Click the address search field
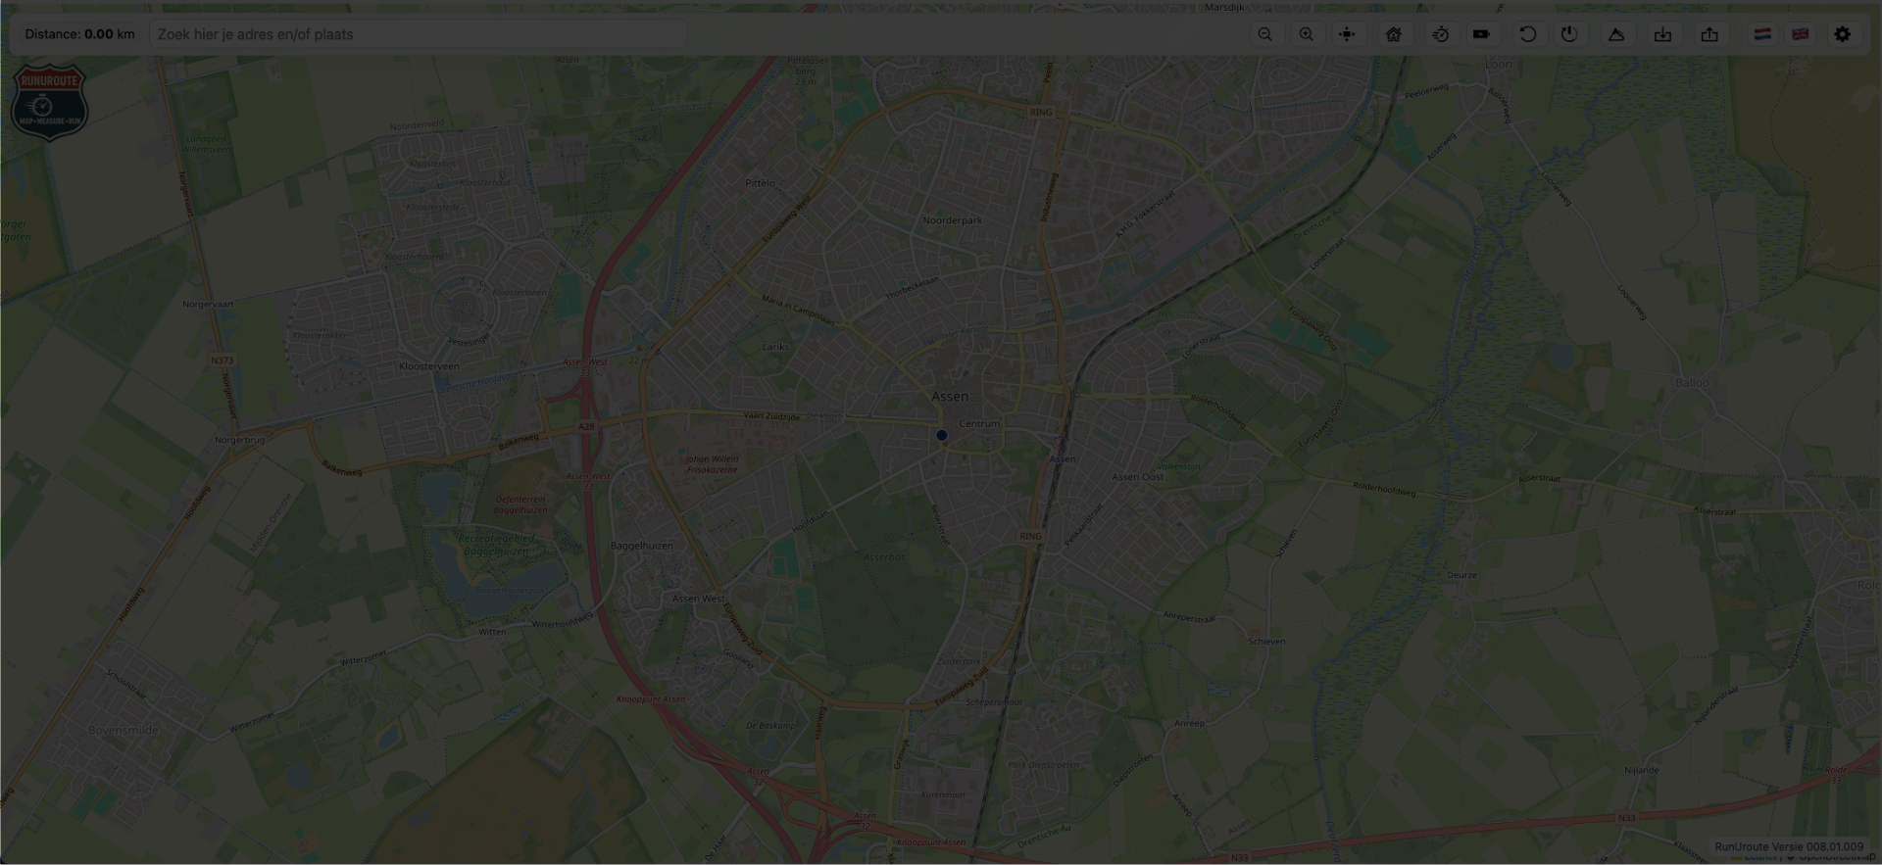The image size is (1882, 865). pos(418,34)
